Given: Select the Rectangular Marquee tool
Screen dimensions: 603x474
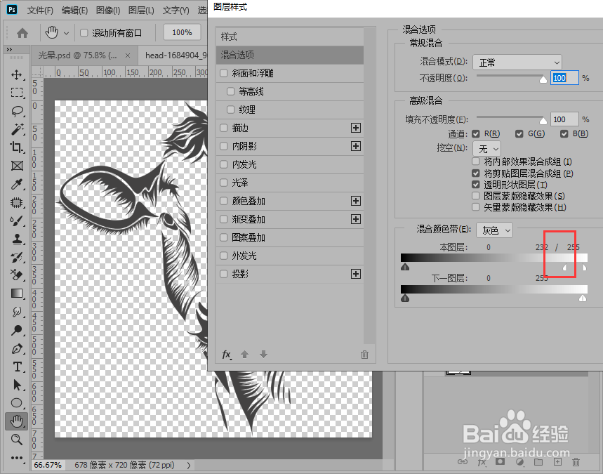Looking at the screenshot, I should (15, 94).
